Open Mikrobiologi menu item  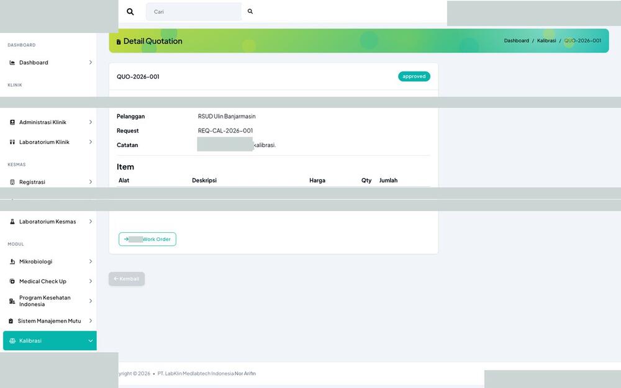[50, 262]
